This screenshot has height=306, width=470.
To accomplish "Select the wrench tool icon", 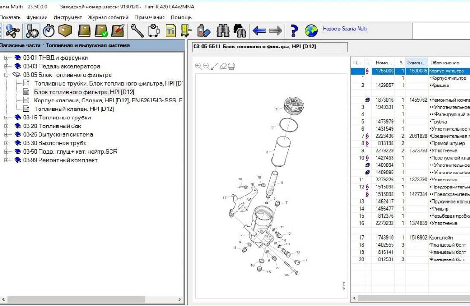I will pyautogui.click(x=137, y=31).
